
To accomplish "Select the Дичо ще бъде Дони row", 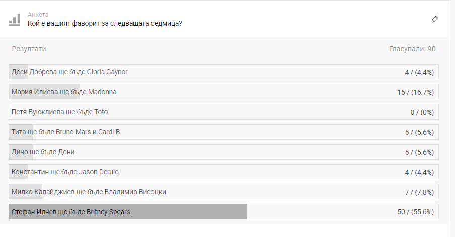I will tap(223, 152).
